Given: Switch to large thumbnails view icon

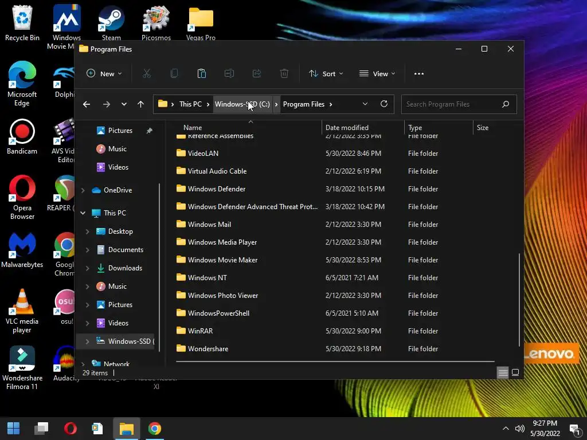Looking at the screenshot, I should pyautogui.click(x=515, y=372).
